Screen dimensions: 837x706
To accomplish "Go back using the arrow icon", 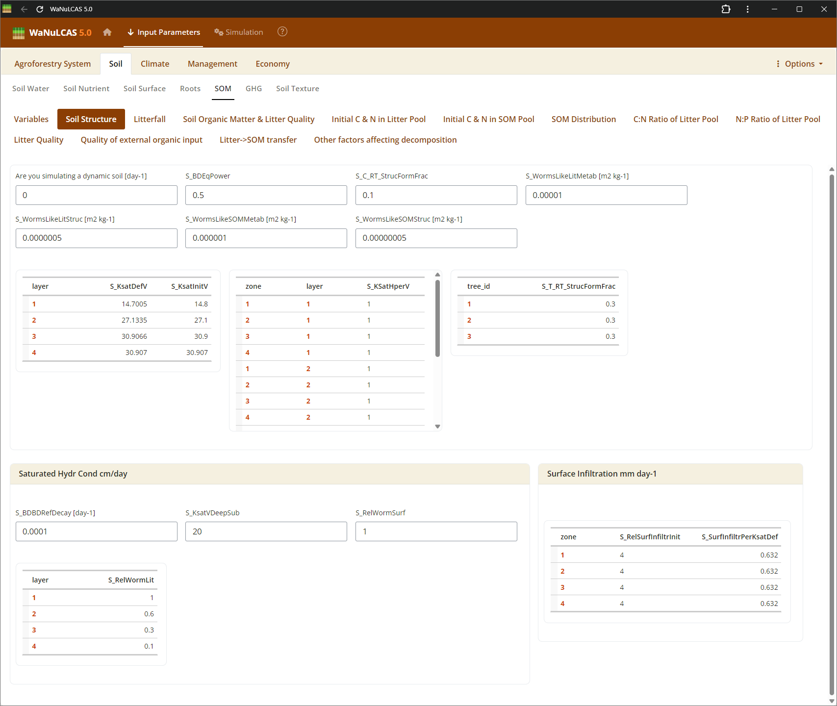I will coord(24,9).
